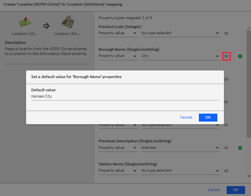Open Precinct Code 'No type selected' dropdown

(180, 33)
